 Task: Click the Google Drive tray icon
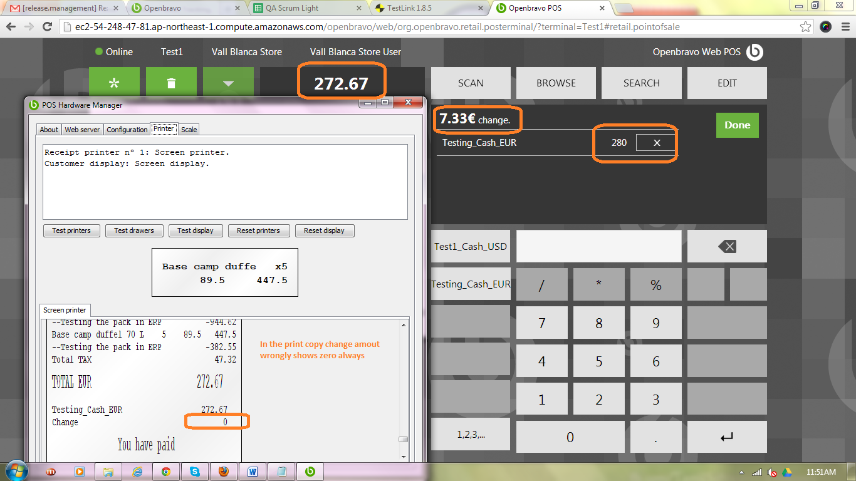coord(786,472)
